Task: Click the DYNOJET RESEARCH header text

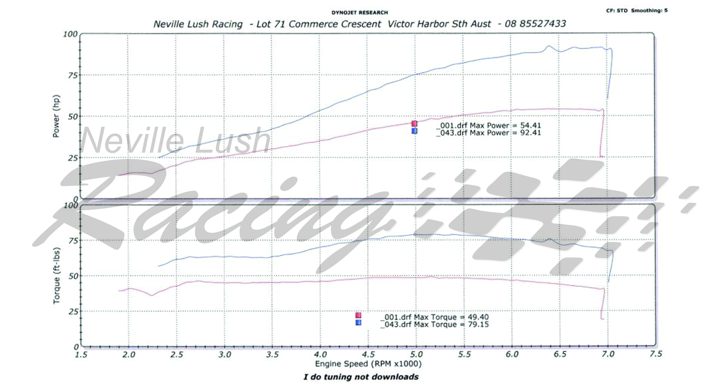Action: coord(359,13)
